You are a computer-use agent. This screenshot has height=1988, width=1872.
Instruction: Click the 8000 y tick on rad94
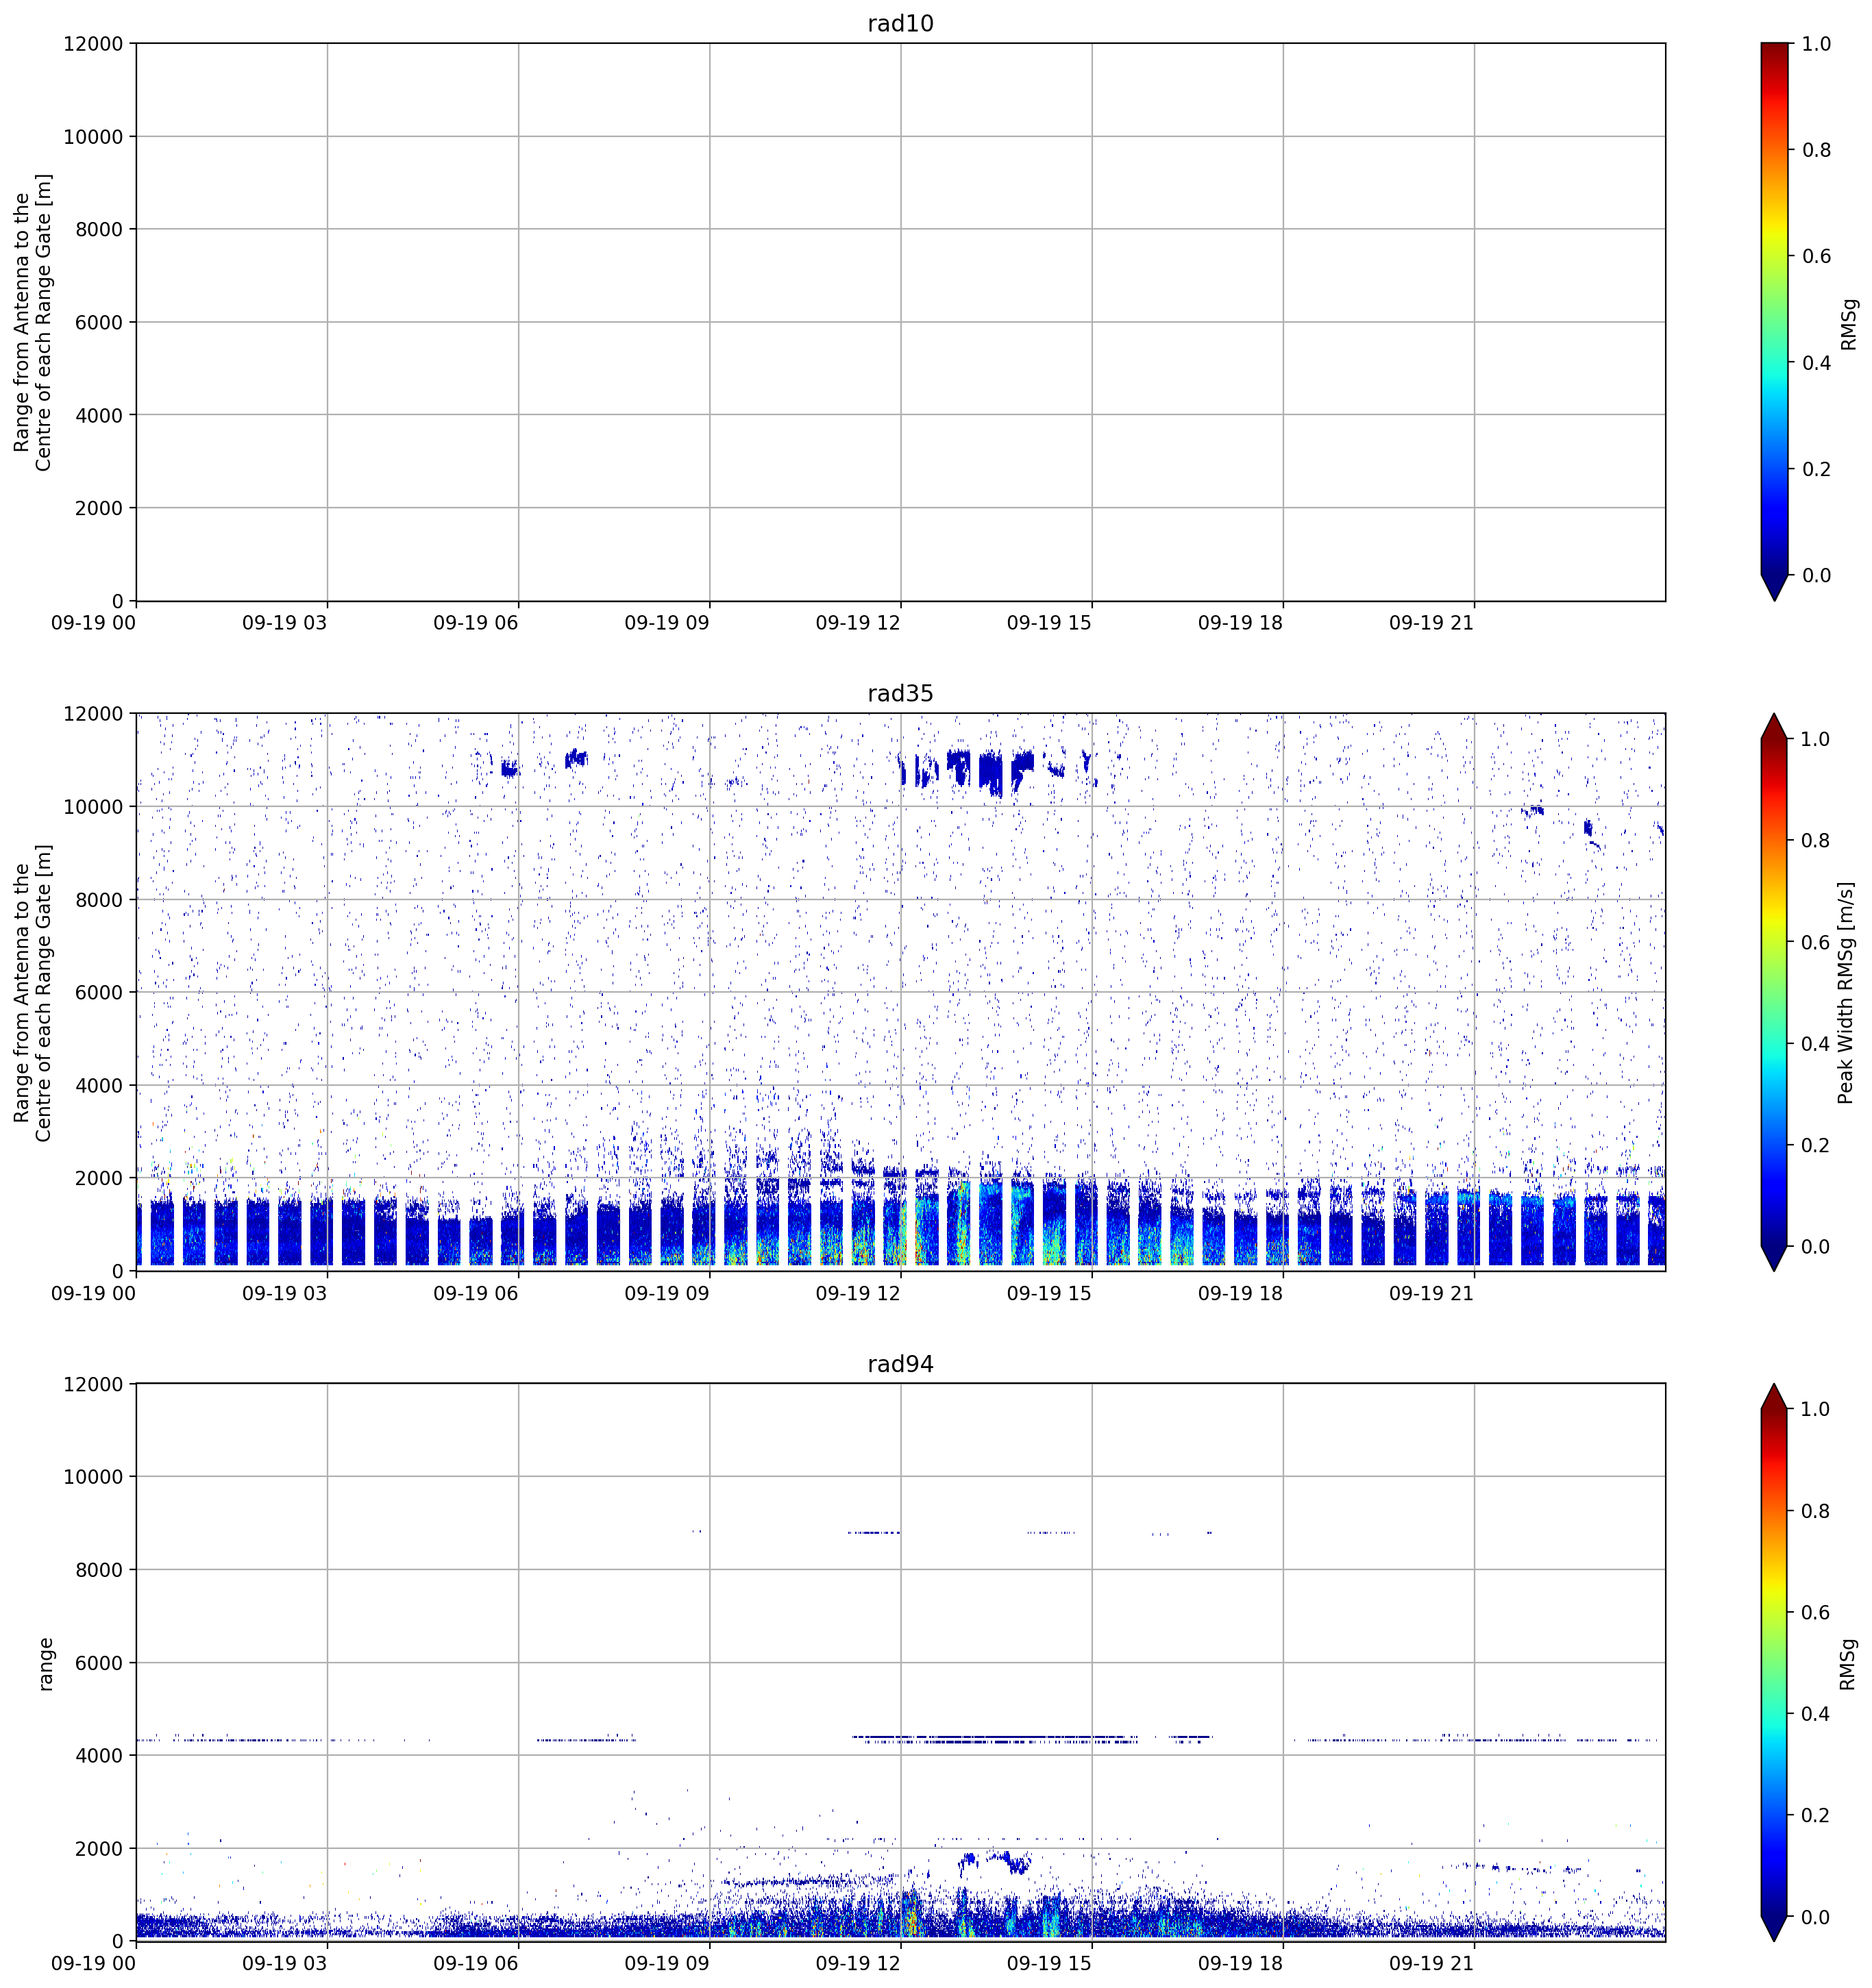pos(99,1570)
